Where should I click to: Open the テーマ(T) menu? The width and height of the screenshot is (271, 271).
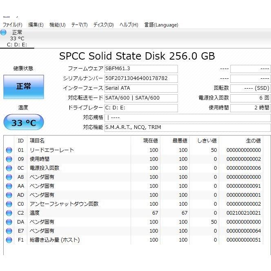click(x=79, y=25)
